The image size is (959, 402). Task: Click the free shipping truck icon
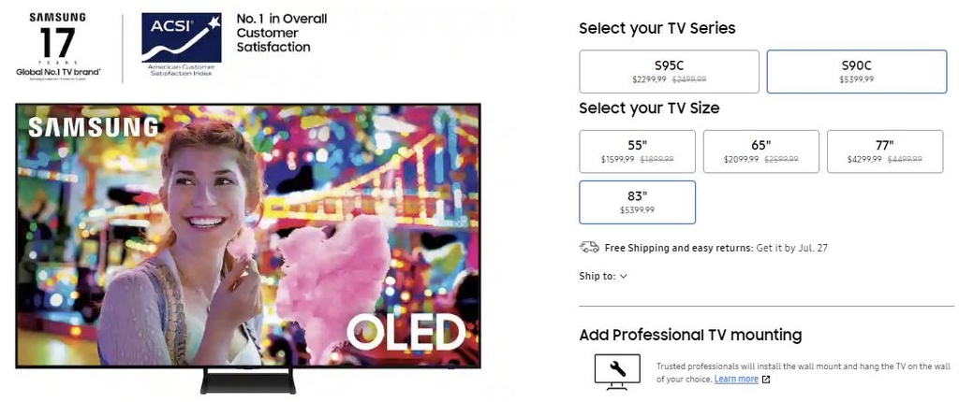point(589,248)
